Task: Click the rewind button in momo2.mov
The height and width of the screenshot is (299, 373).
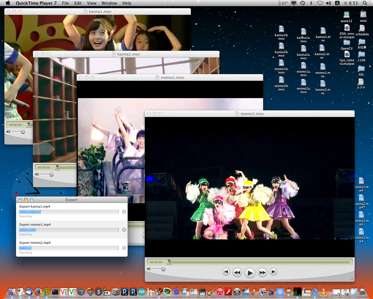Action: click(x=237, y=272)
